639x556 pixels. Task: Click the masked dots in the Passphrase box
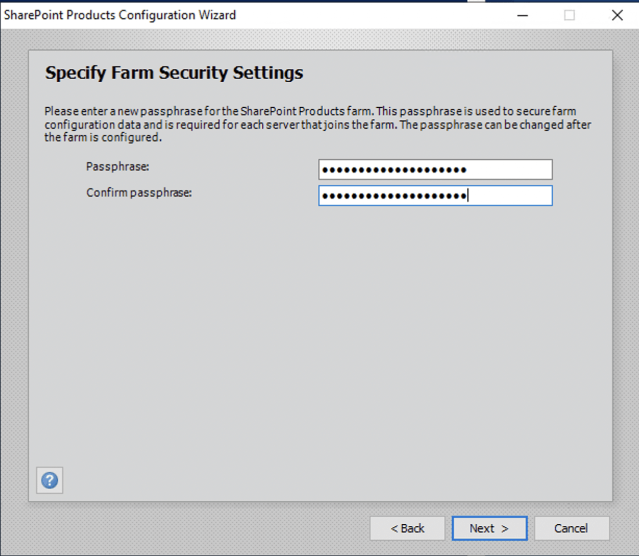[394, 170]
